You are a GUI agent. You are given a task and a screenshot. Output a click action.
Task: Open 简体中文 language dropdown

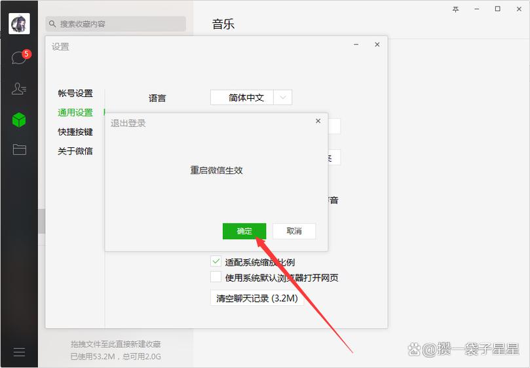tap(251, 98)
